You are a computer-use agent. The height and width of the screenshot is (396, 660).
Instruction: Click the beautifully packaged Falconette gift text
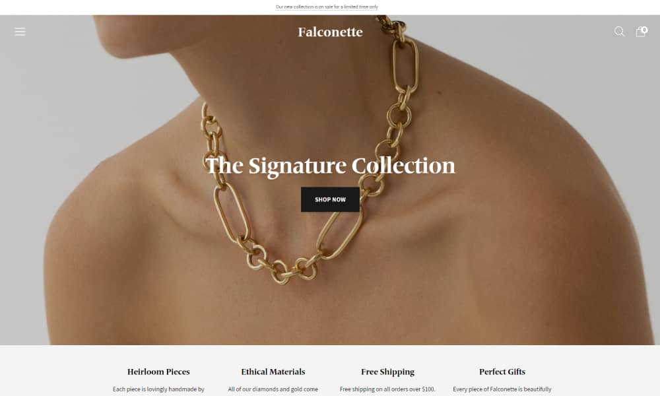pos(502,389)
